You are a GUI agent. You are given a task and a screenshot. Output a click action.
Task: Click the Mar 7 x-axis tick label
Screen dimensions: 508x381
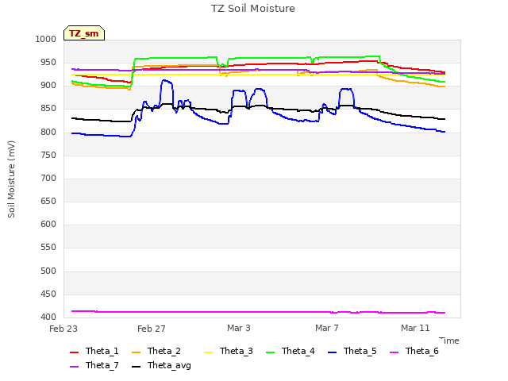pos(327,328)
